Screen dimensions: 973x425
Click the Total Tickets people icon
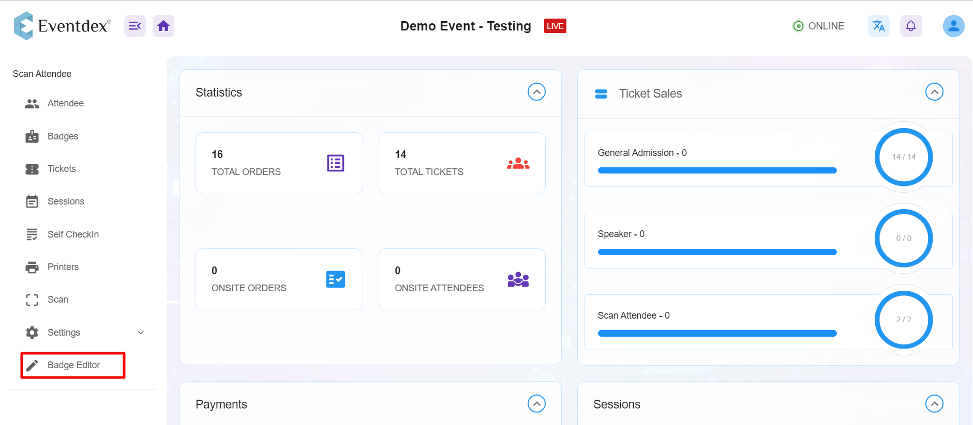(518, 164)
